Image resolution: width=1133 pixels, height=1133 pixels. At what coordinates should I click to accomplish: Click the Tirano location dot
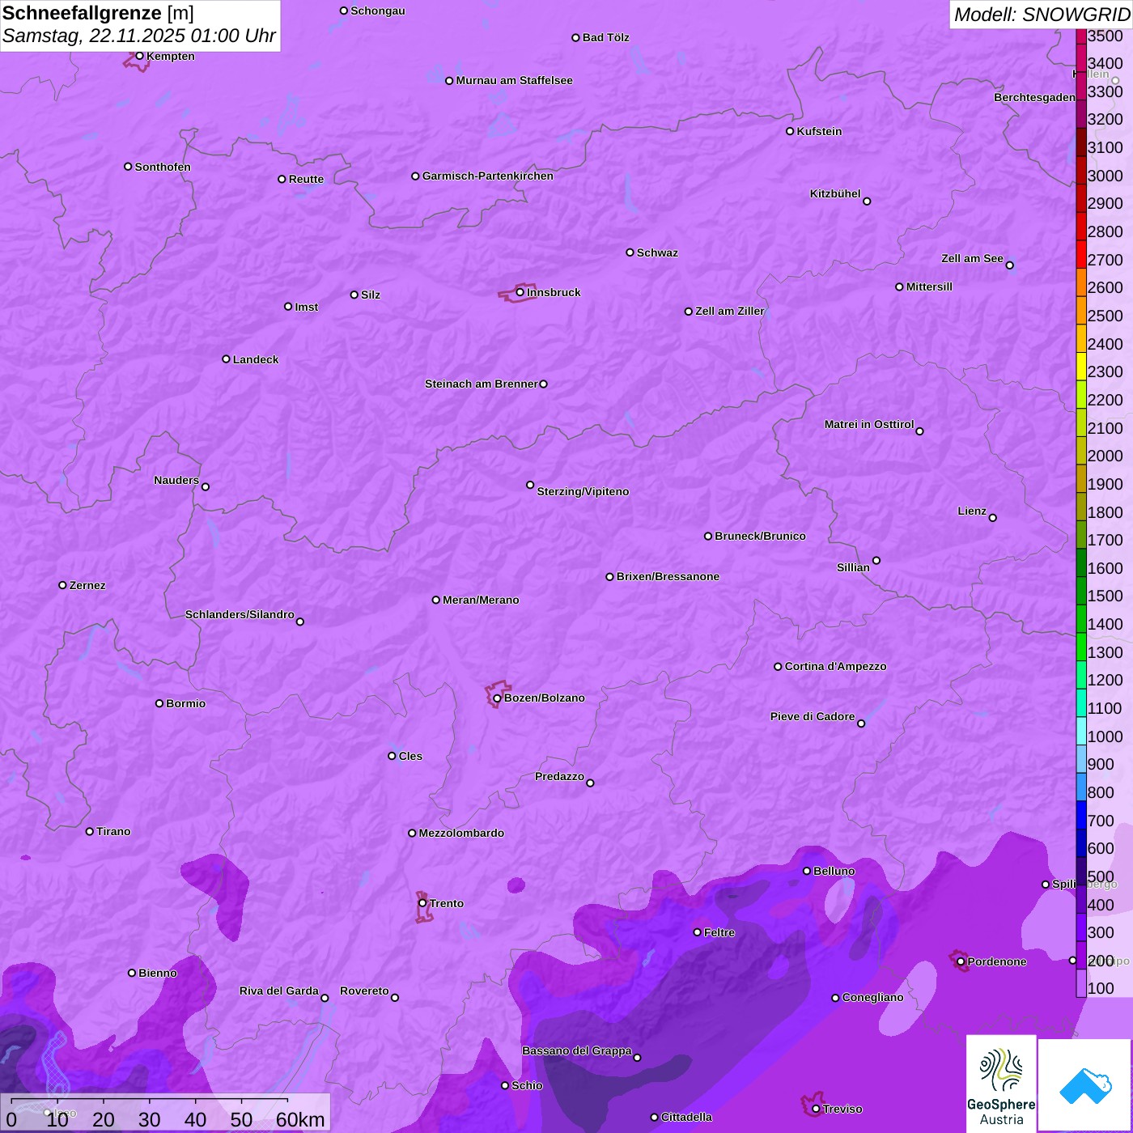pos(90,831)
